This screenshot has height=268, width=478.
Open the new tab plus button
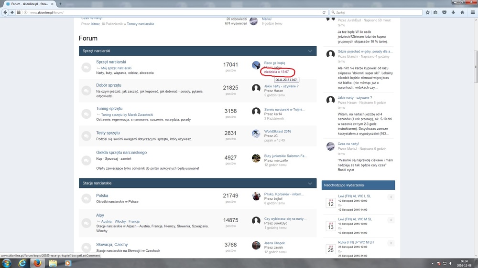60,4
